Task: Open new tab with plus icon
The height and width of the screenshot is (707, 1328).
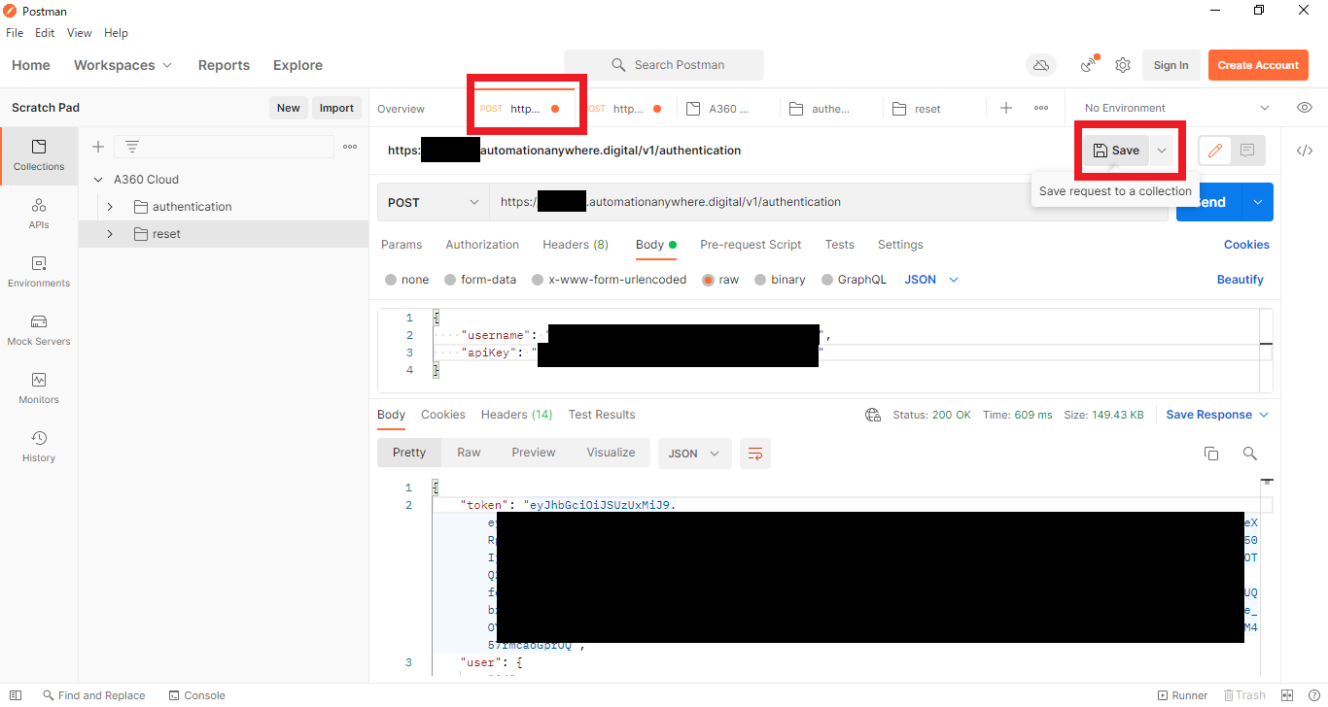Action: (1006, 108)
